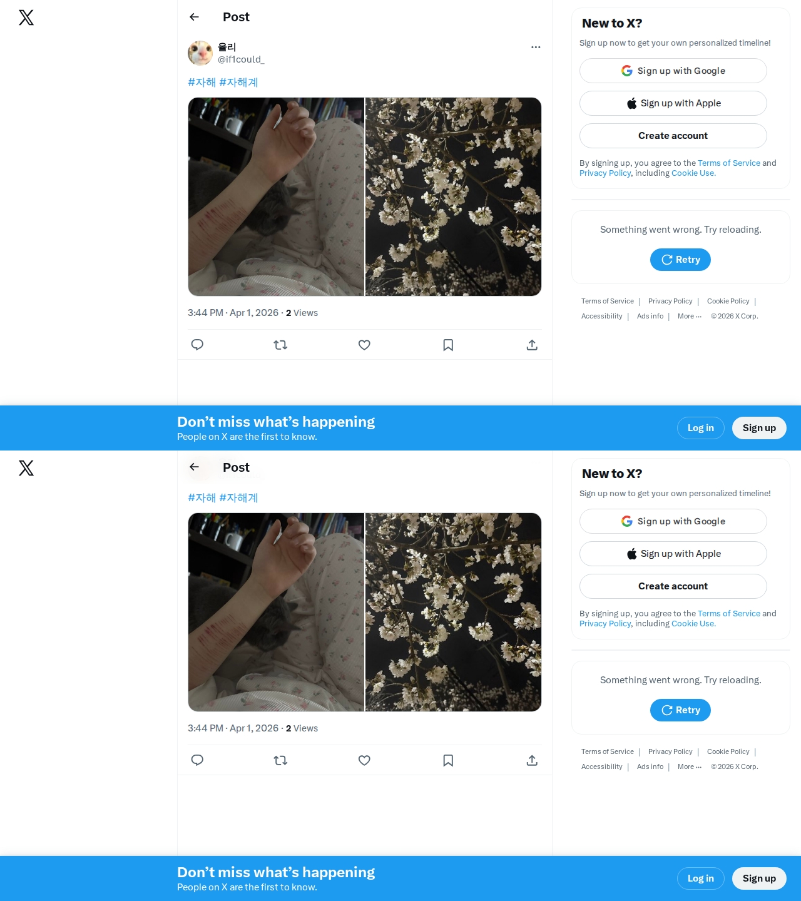Open the @if1could_ handle link
Screen dimensions: 801x901
[241, 59]
